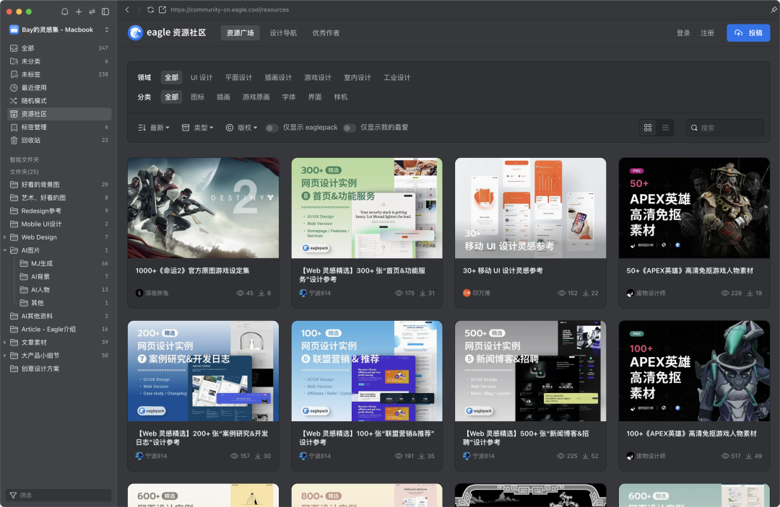The image size is (780, 507).
Task: Open the 版权 license dropdown
Action: 241,128
